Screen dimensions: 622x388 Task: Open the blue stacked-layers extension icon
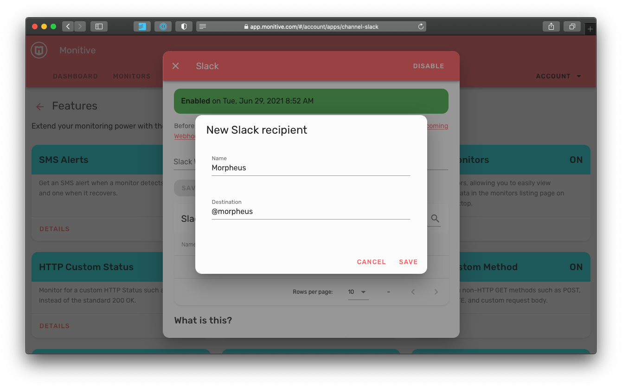tap(142, 26)
